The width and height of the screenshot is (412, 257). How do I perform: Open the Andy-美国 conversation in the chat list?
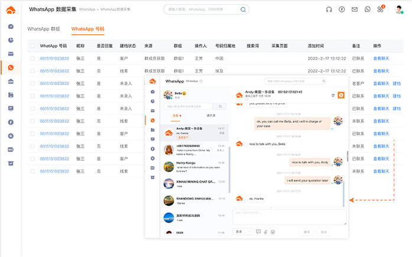[194, 133]
